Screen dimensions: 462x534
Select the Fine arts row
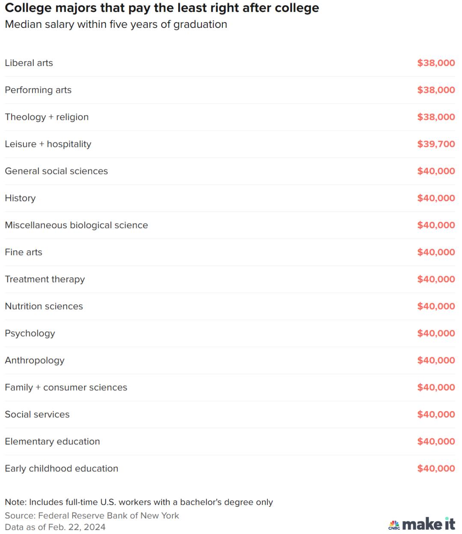point(230,252)
